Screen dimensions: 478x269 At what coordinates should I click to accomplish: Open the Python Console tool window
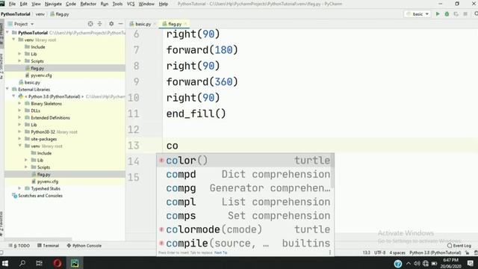(84, 246)
